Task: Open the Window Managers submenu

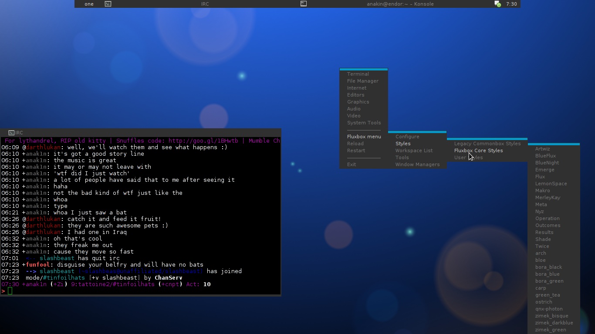Action: 417,164
